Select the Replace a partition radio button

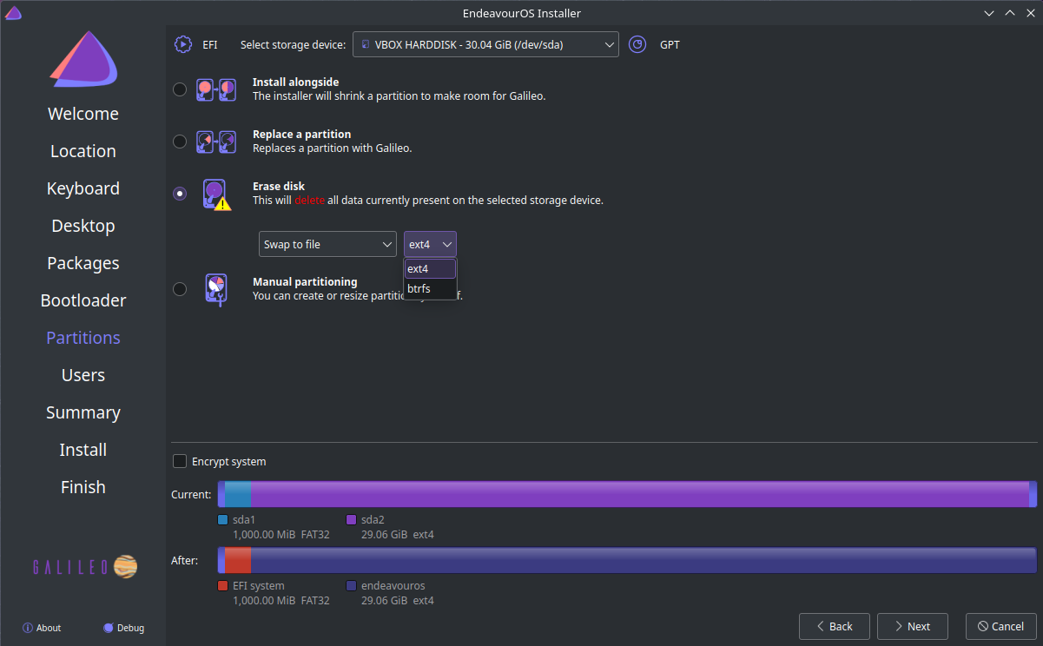pyautogui.click(x=180, y=142)
